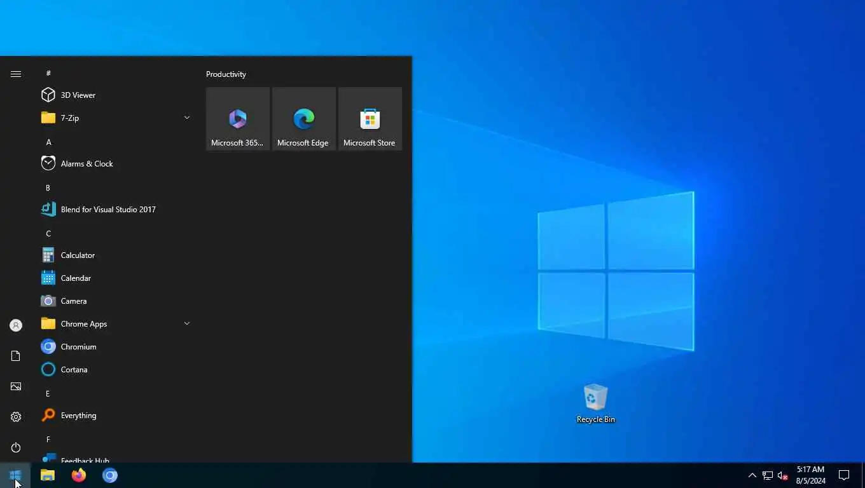Viewport: 865px width, 488px height.
Task: Open the Microsoft Edge tile
Action: 304,119
